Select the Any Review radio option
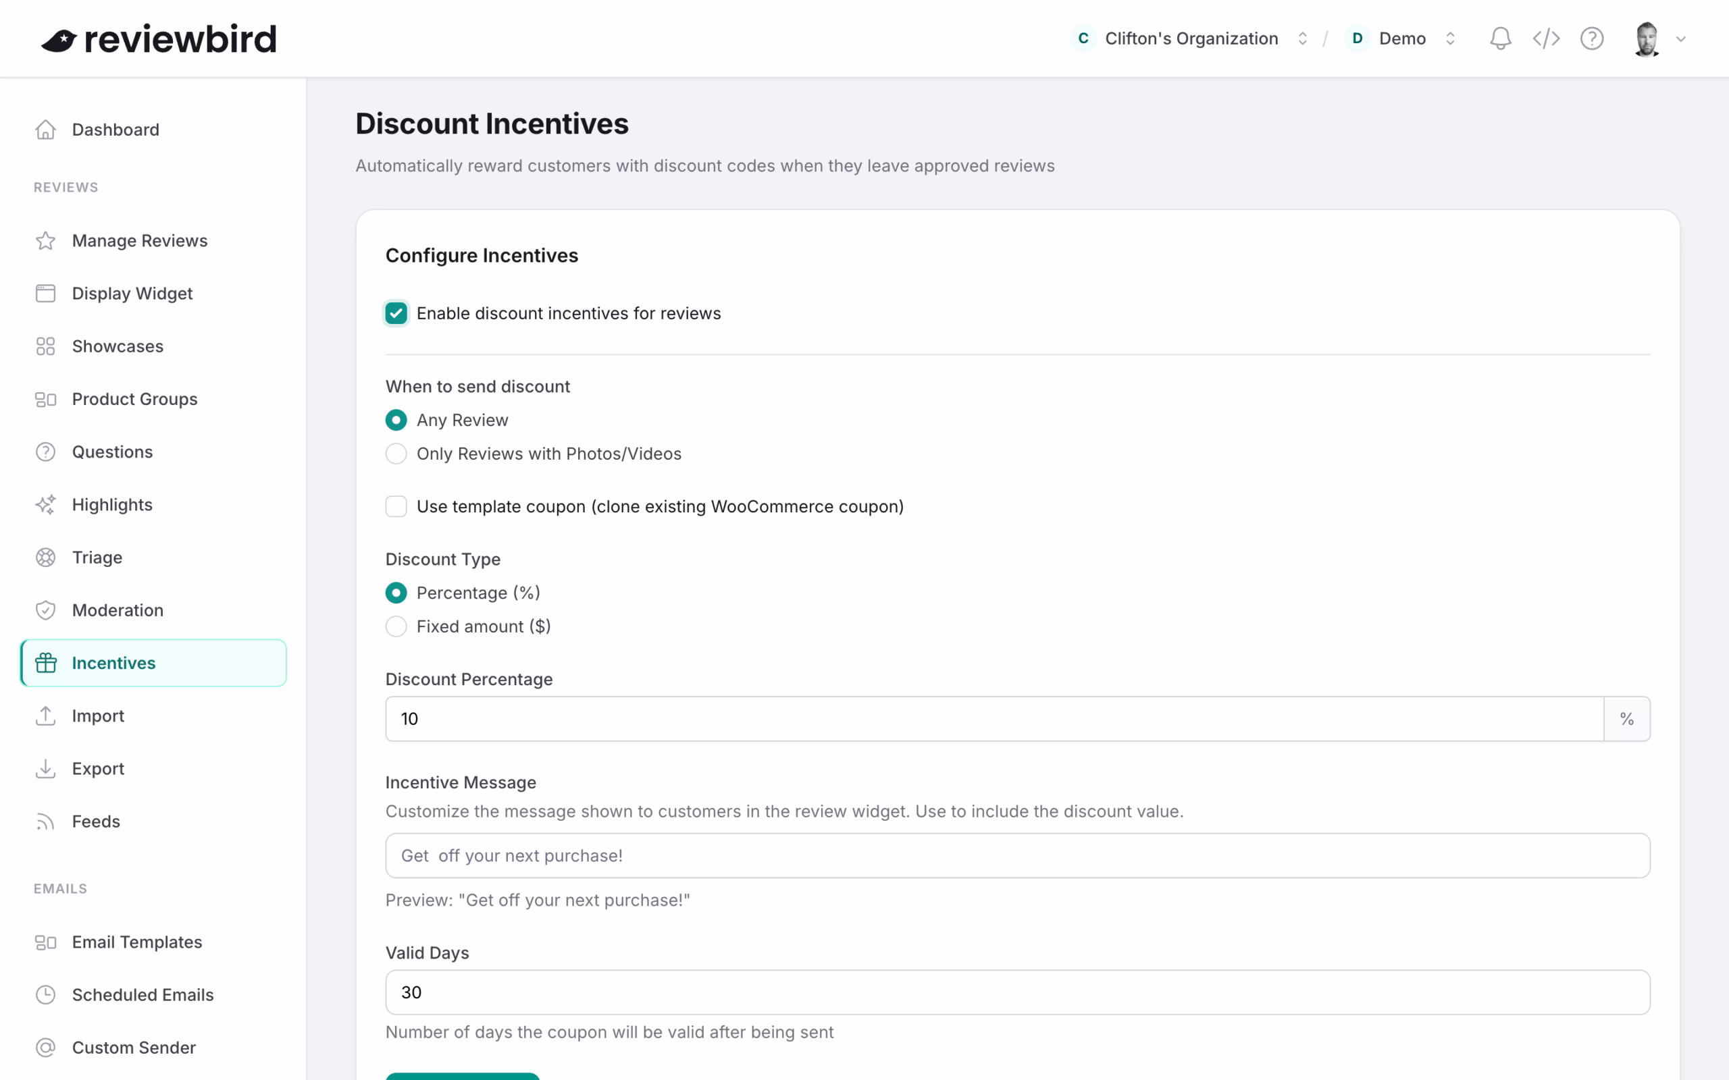 click(x=396, y=420)
